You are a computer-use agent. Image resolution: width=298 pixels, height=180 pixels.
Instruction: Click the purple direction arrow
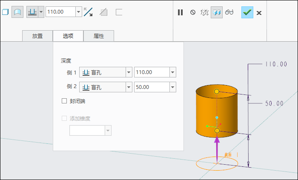click(217, 150)
